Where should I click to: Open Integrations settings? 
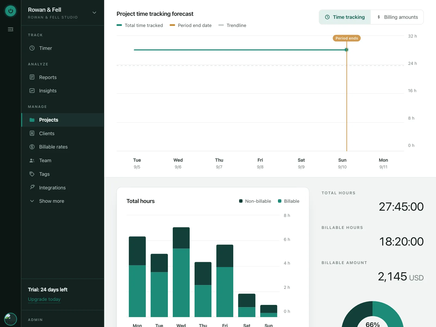click(63, 188)
